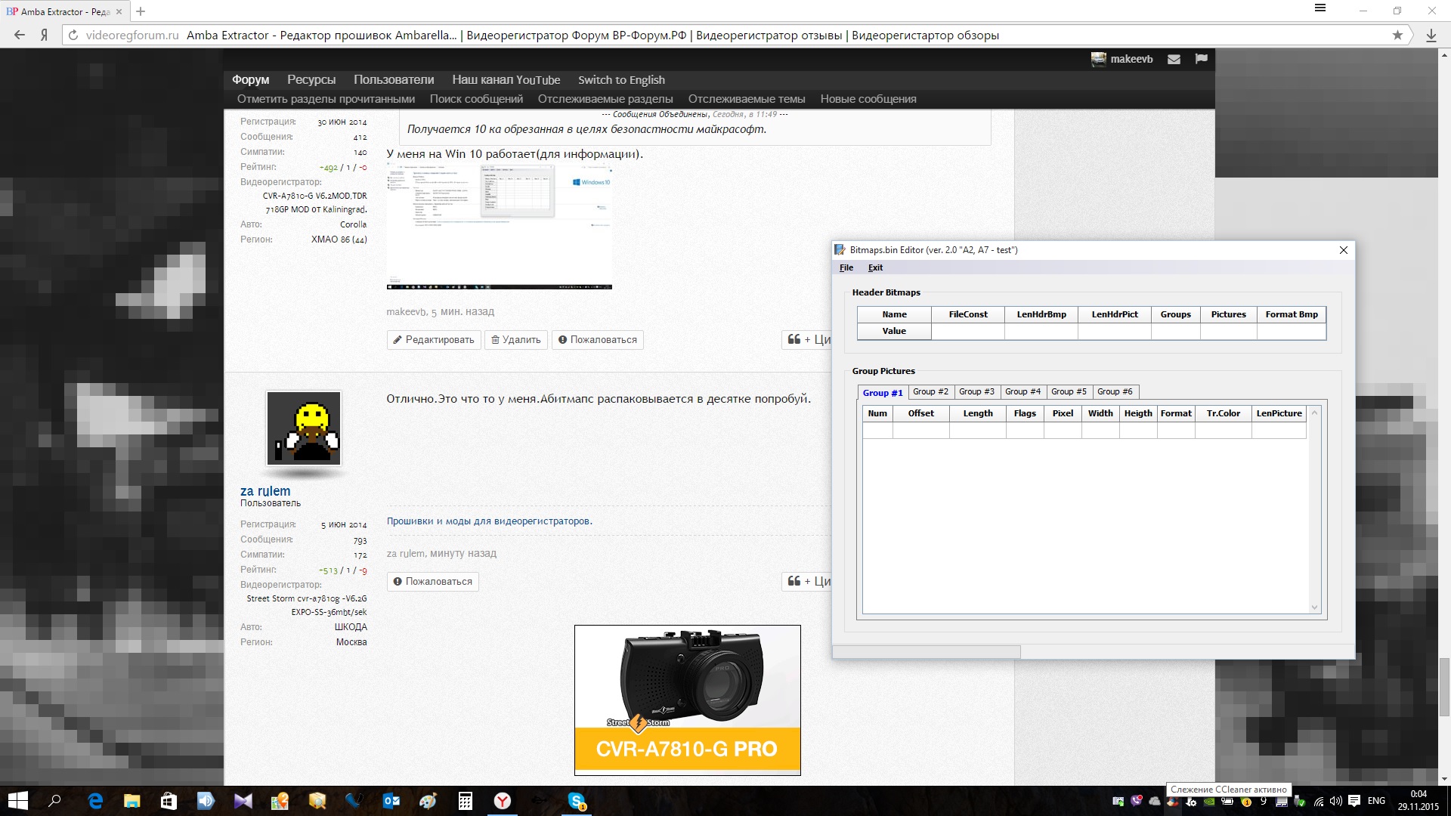Screen dimensions: 1451x816
Task: Bookmark the page using the star icon
Action: point(1397,35)
